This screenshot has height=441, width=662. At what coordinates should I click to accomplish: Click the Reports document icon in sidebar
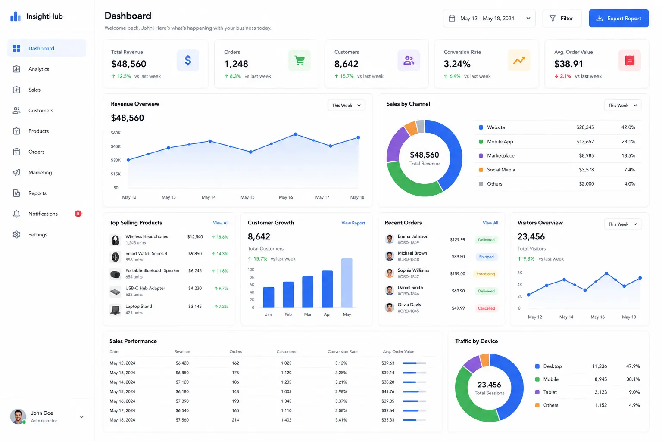pyautogui.click(x=16, y=193)
